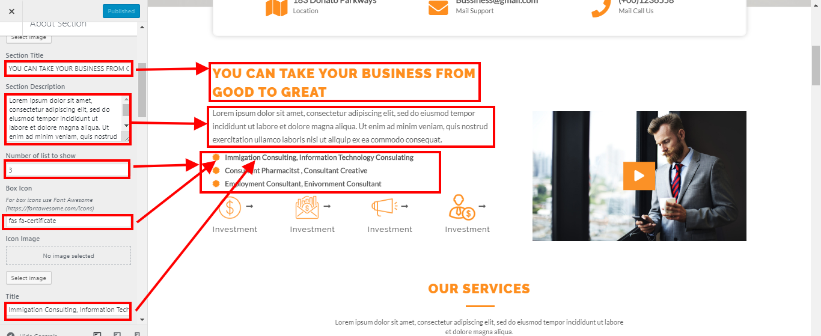Screen dimensions: 821x336
Task: Focus the Number of list to show field
Action: click(x=67, y=170)
